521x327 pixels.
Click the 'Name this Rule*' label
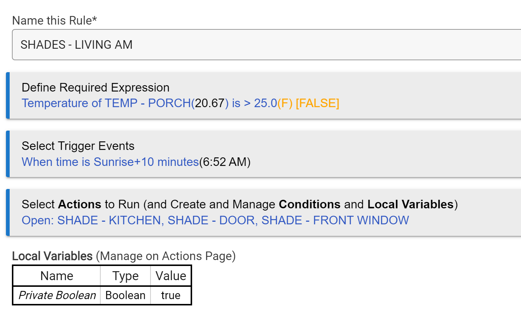[x=54, y=20]
